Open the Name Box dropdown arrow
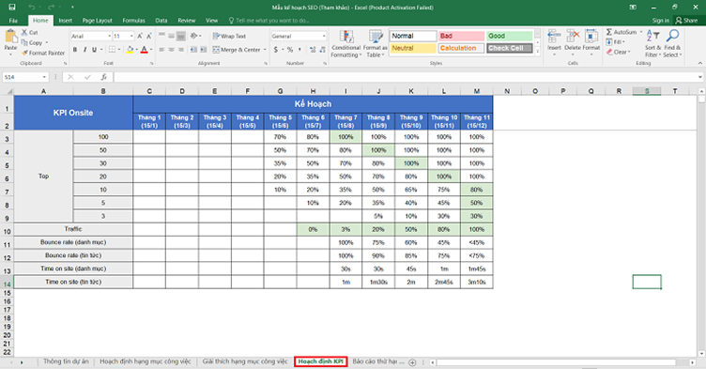706x369 pixels. [x=44, y=77]
